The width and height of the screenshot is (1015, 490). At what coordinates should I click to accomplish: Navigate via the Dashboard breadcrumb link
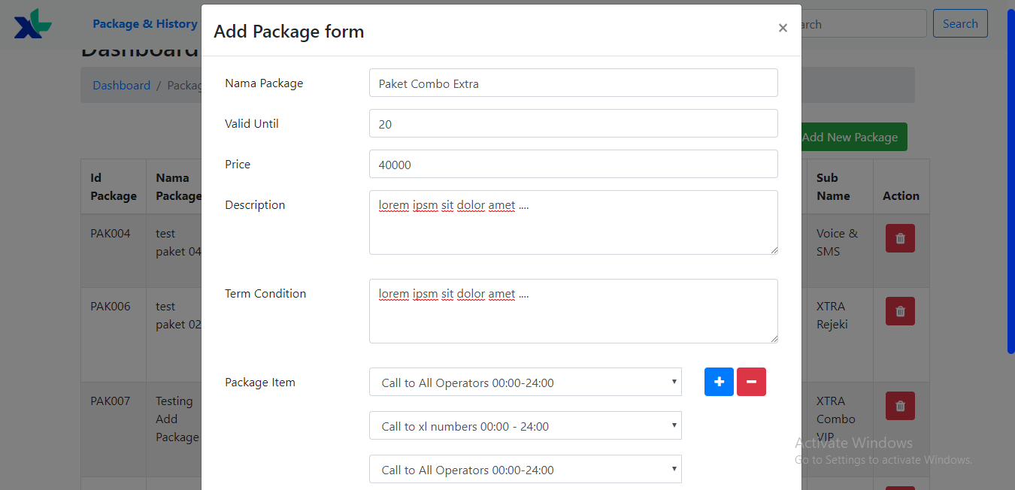tap(121, 85)
